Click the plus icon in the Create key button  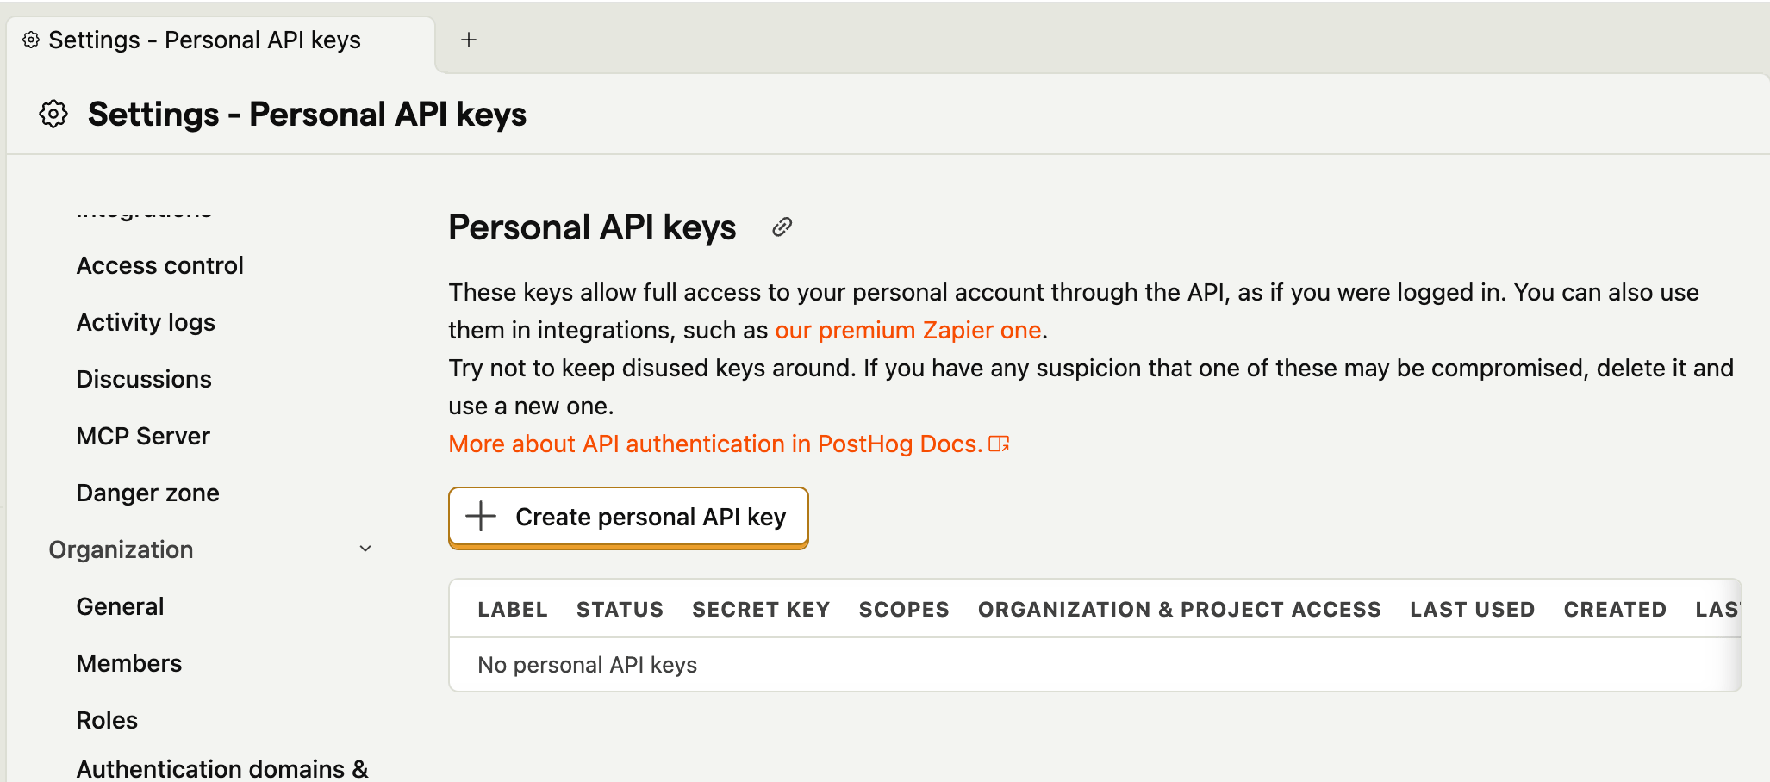coord(481,516)
